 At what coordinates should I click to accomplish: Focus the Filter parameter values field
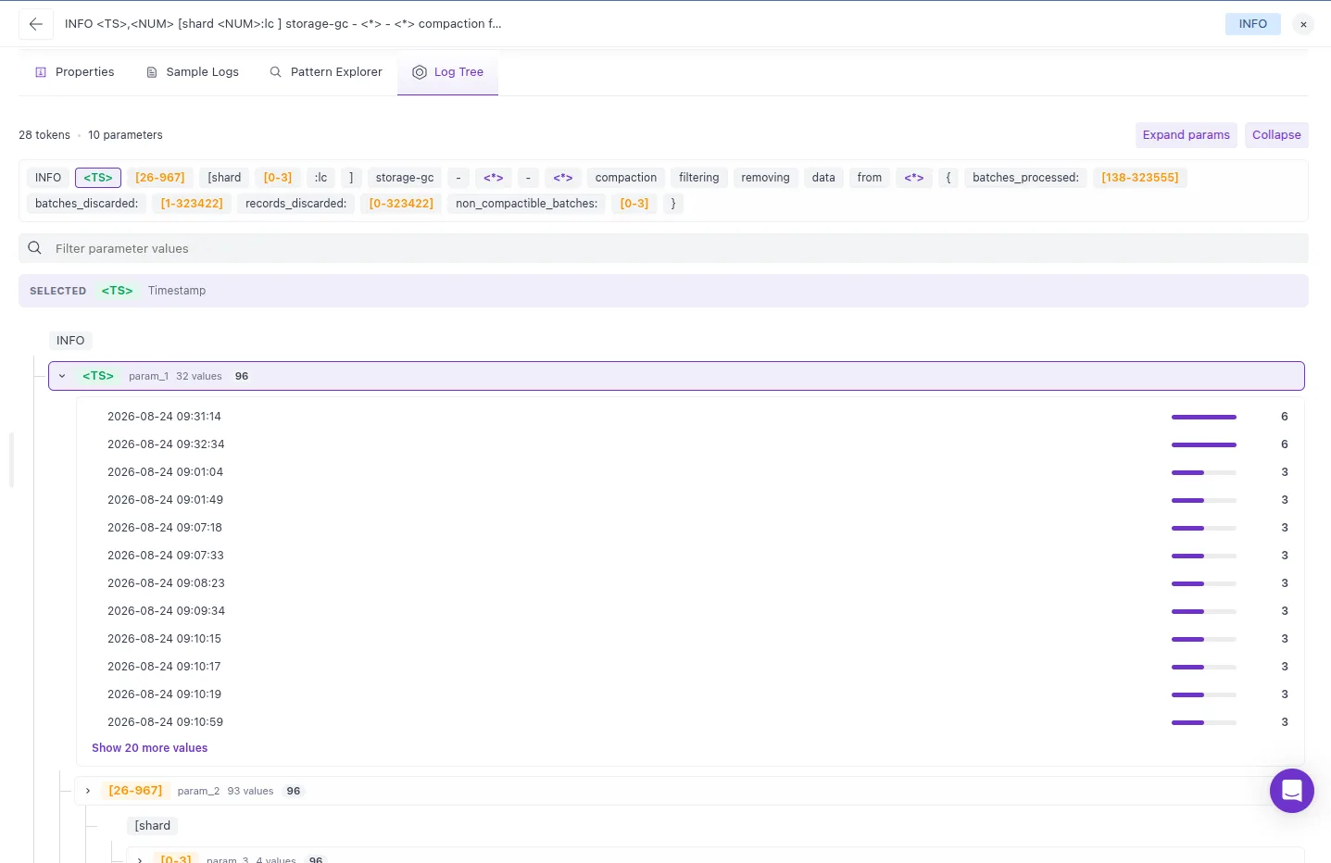pos(663,248)
